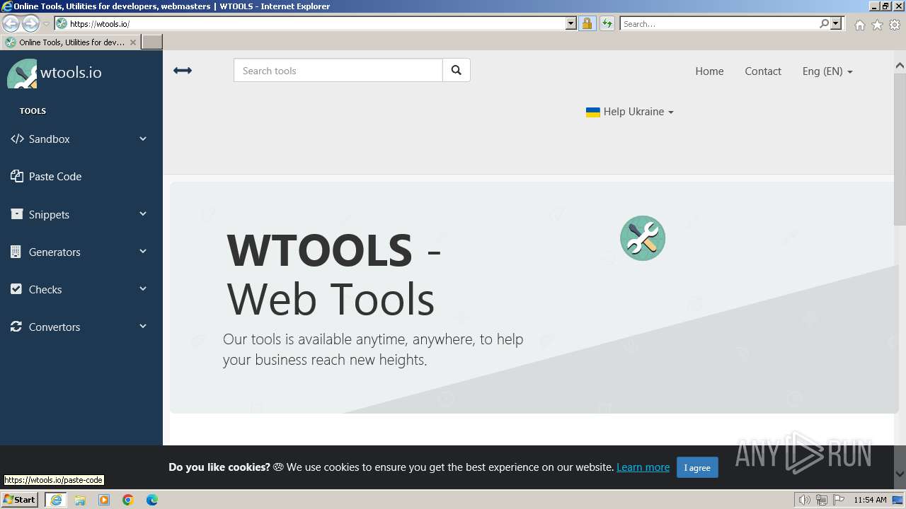Click the Windows Start button

[x=20, y=500]
